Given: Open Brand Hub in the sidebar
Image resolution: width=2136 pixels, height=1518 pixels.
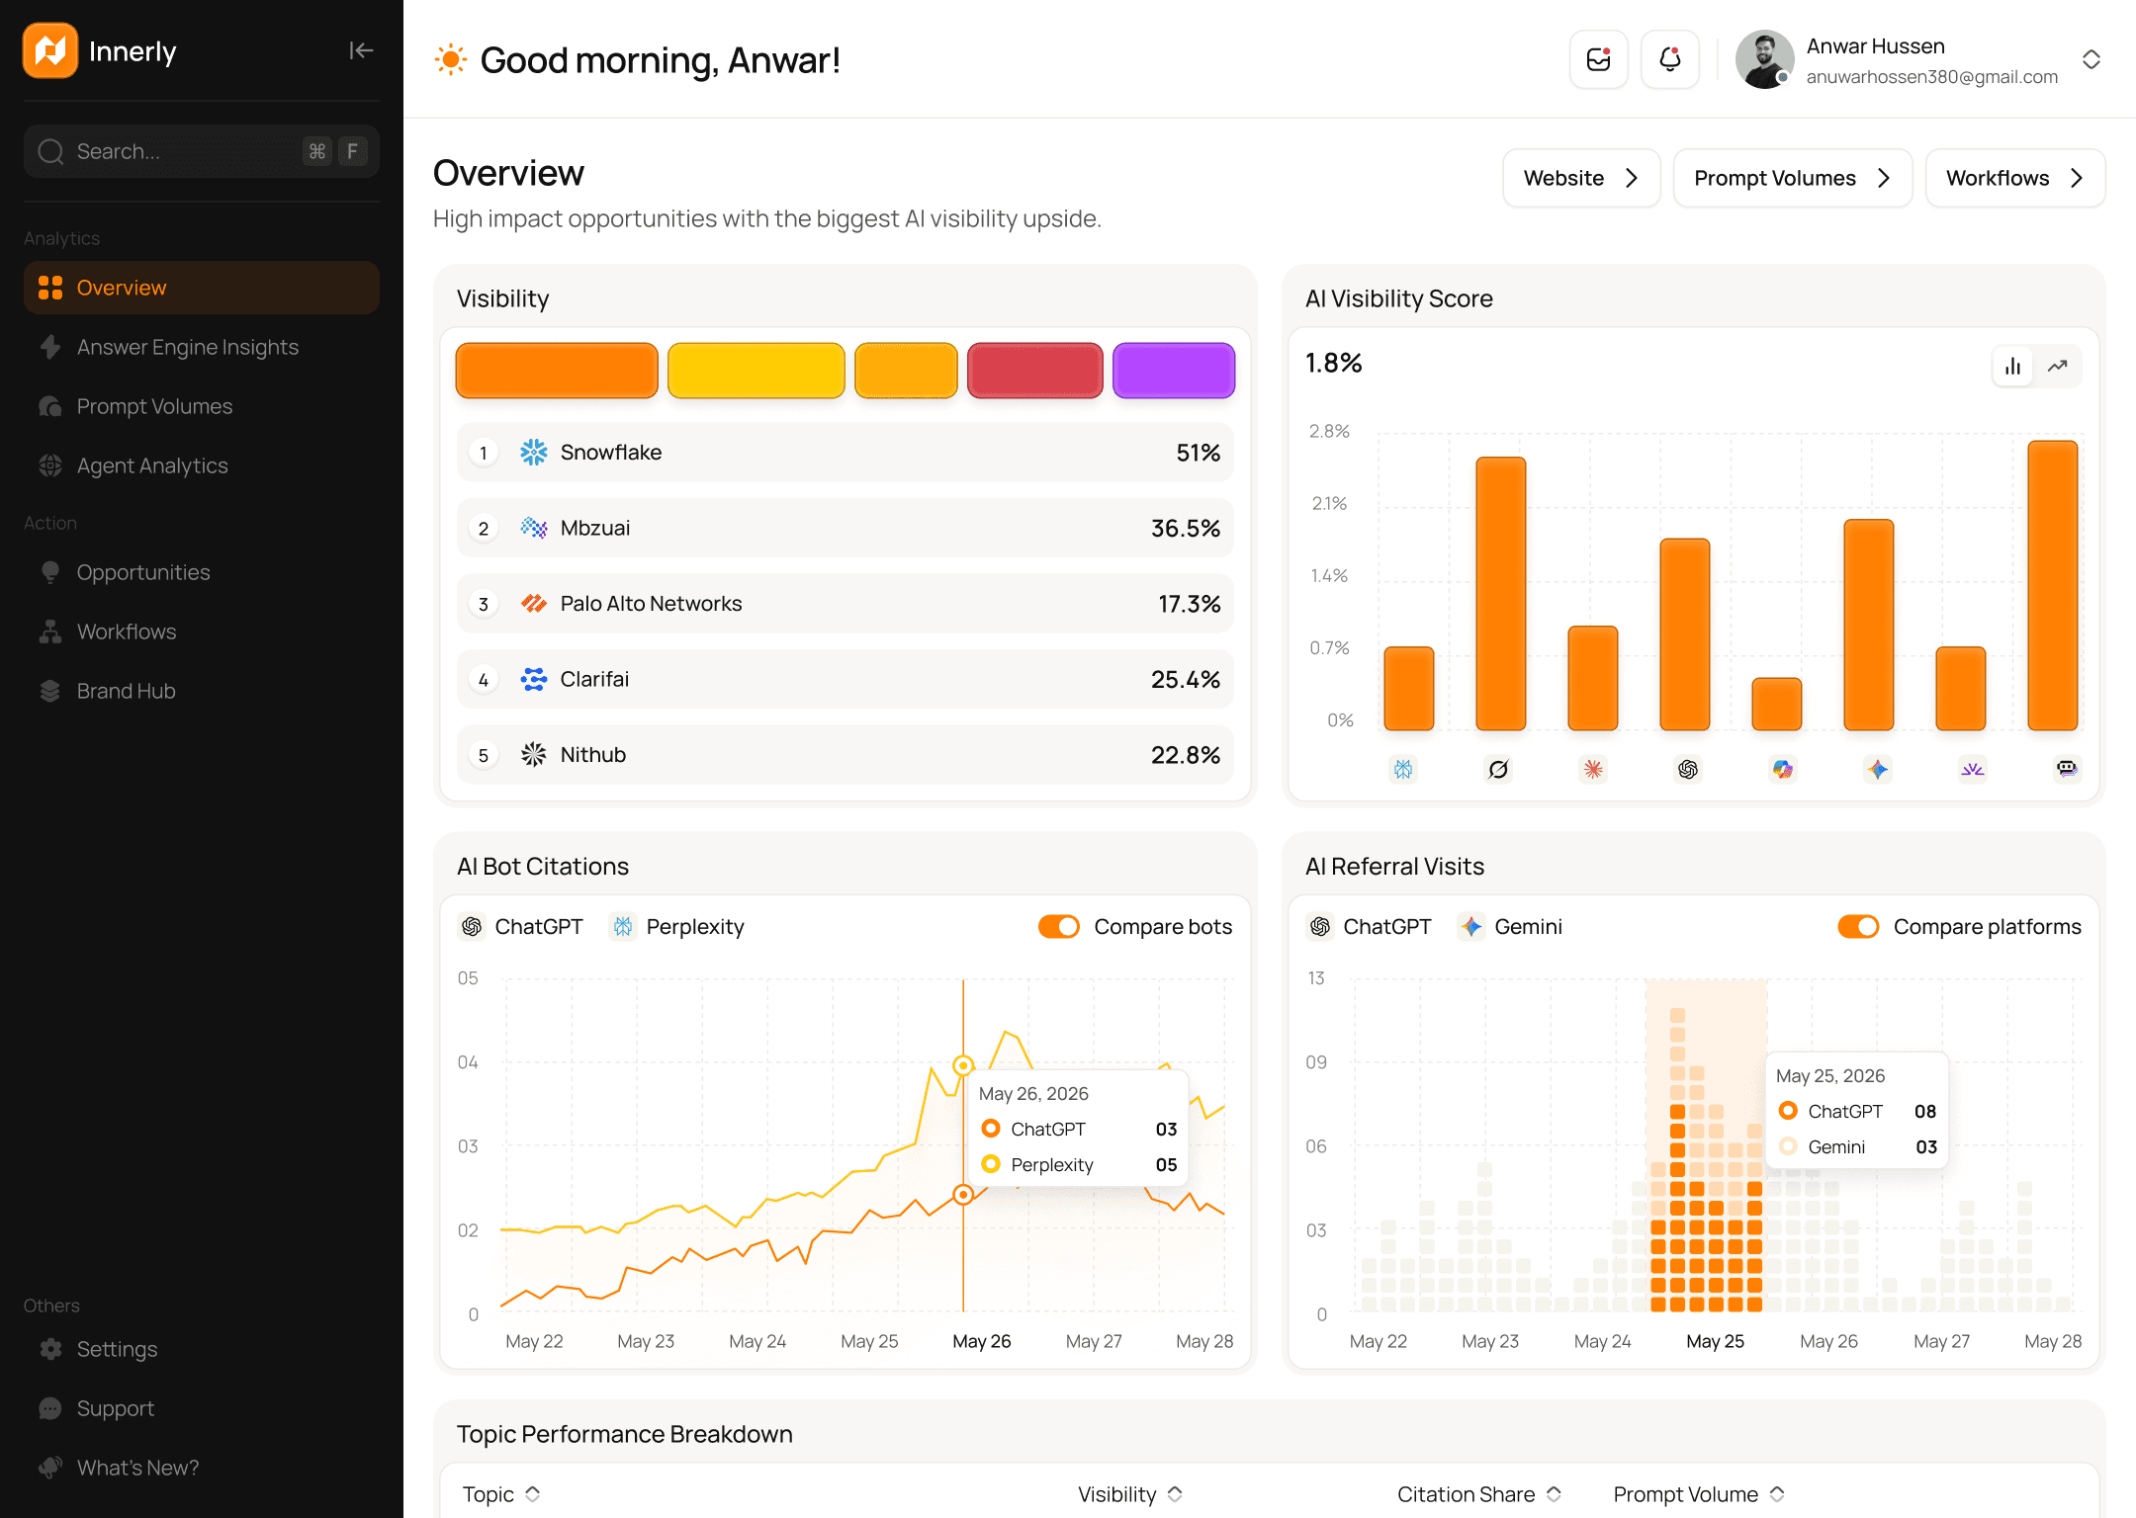Looking at the screenshot, I should [x=202, y=691].
